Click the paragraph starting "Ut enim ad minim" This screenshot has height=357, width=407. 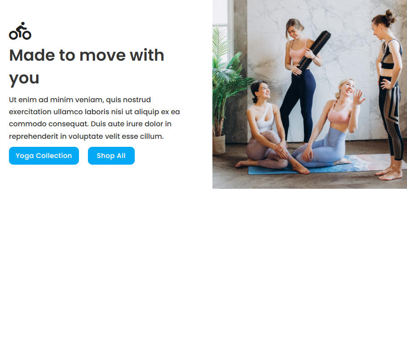point(95,118)
